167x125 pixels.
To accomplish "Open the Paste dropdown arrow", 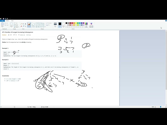I will pos(2,27).
